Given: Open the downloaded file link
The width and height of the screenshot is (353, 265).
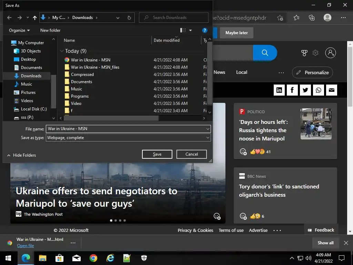Looking at the screenshot, I should (26, 246).
